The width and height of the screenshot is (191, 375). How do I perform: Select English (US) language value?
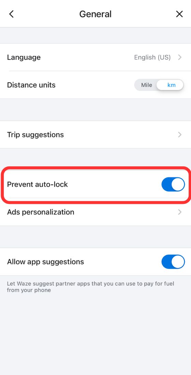coord(152,57)
